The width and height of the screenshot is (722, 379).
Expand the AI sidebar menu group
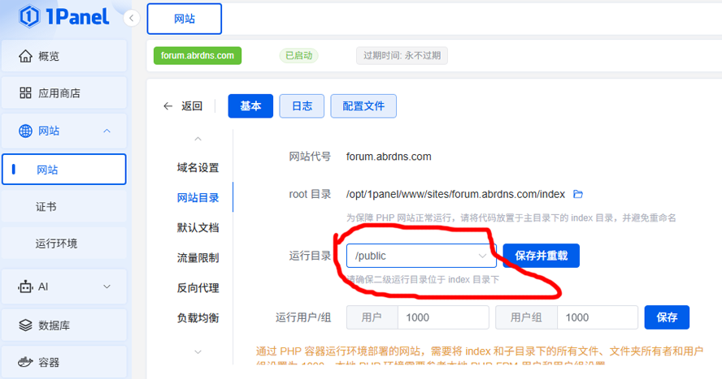coord(107,286)
